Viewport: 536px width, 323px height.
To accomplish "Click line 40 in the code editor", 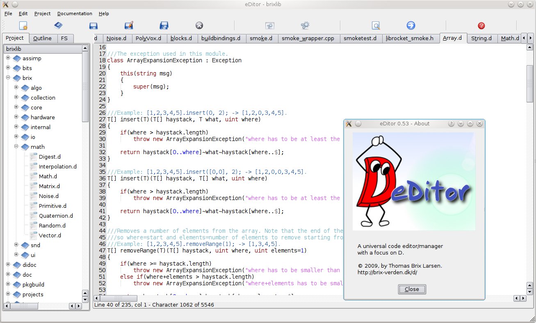I will [205, 205].
